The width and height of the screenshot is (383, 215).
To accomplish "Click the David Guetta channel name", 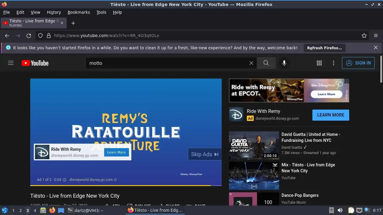I will pos(292,147).
